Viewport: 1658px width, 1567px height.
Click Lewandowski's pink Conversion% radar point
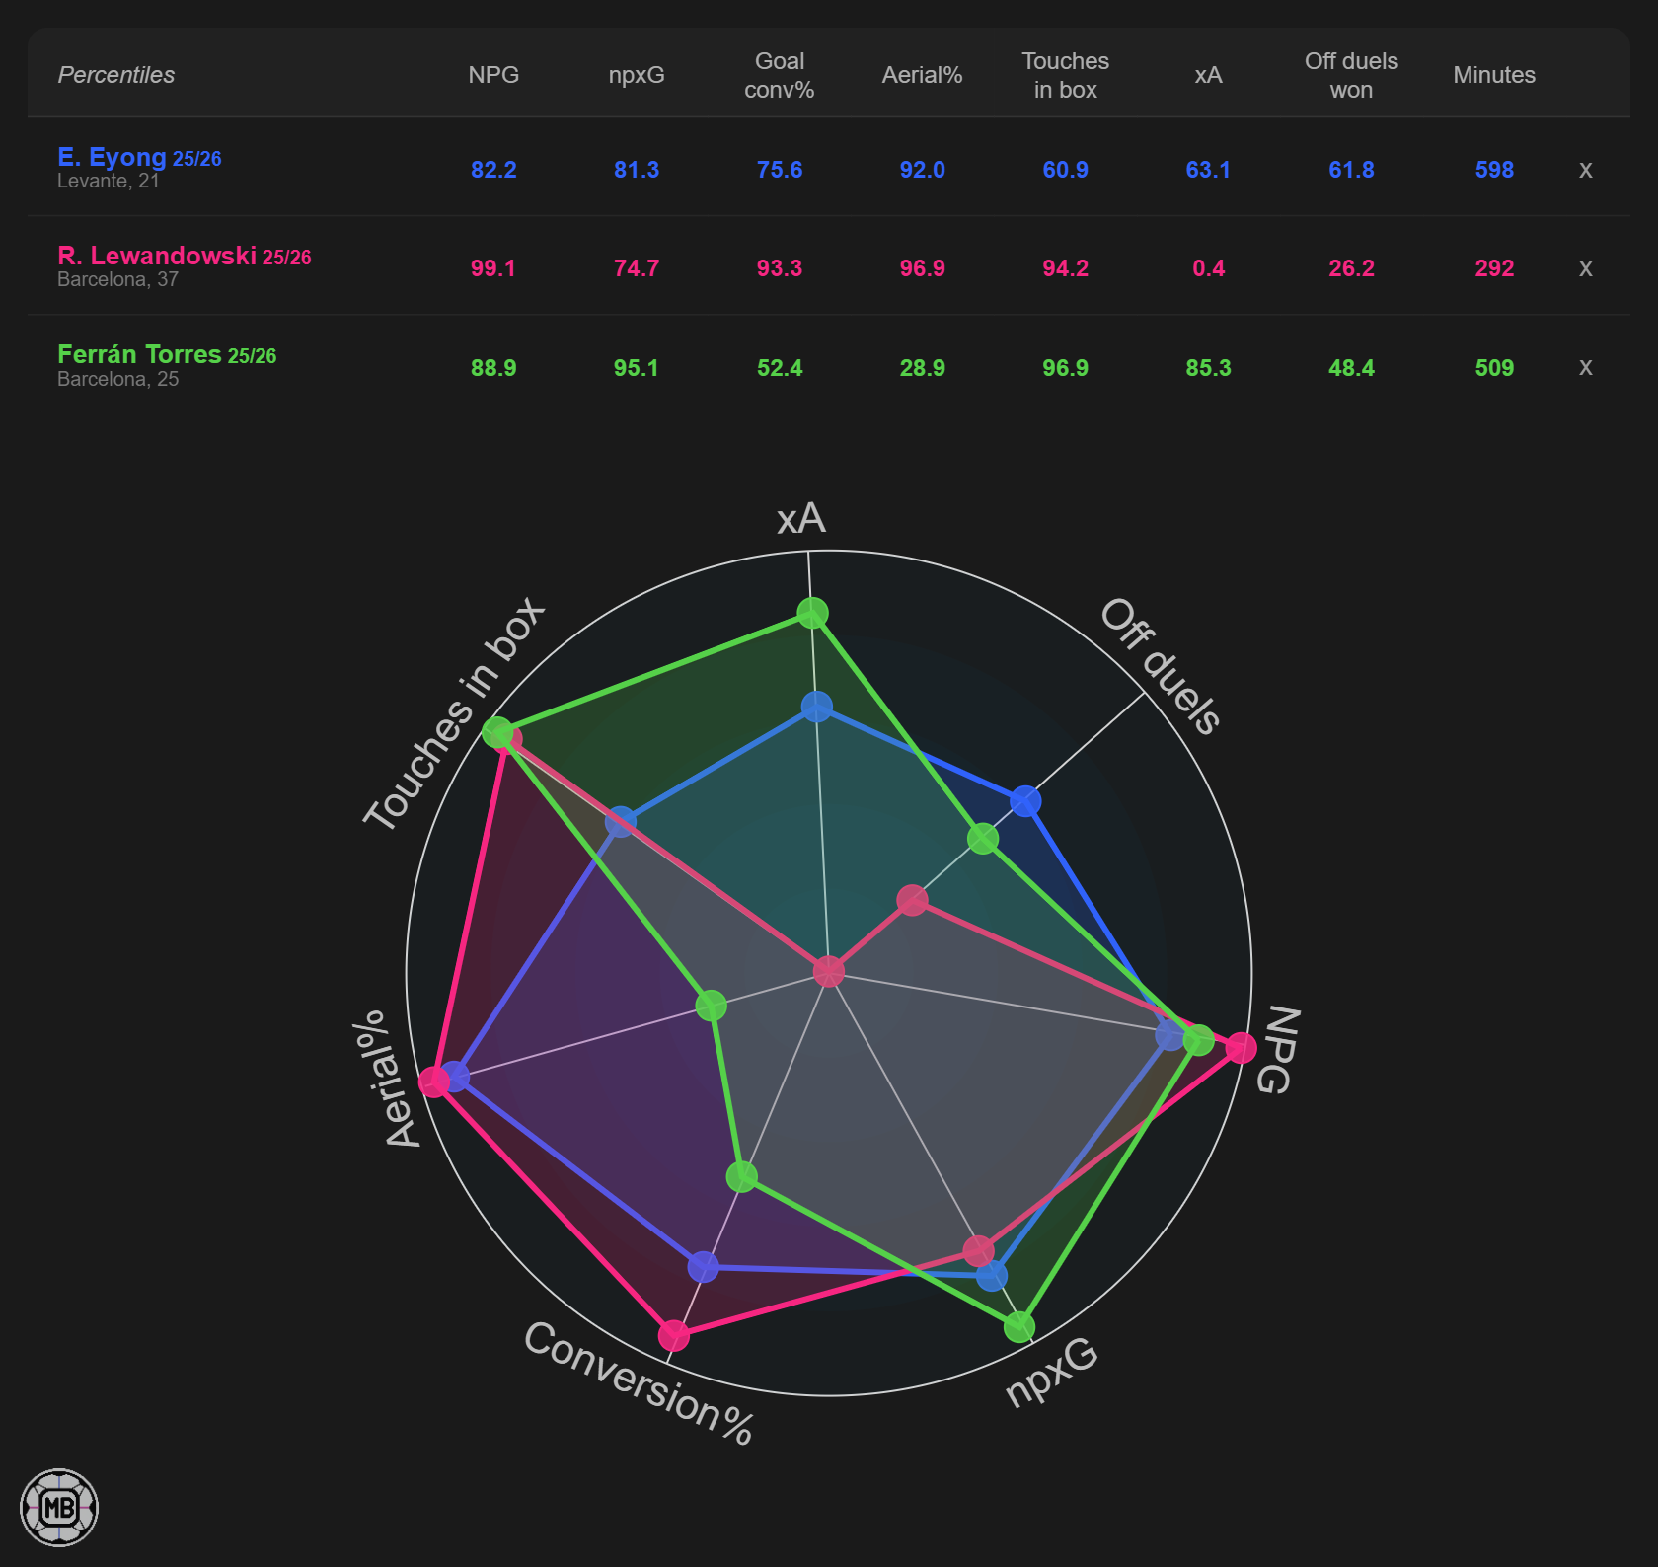(674, 1335)
